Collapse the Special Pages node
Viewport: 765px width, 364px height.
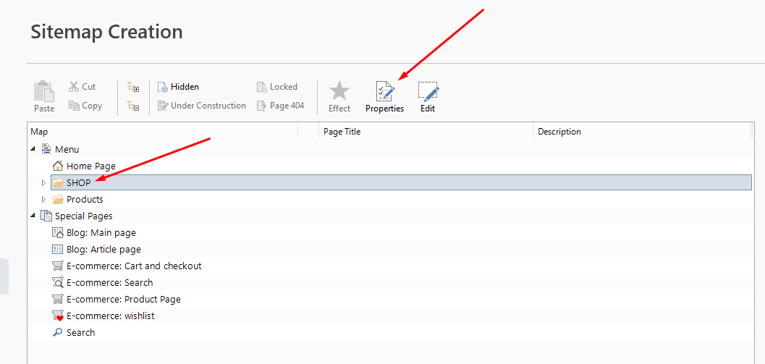point(33,216)
